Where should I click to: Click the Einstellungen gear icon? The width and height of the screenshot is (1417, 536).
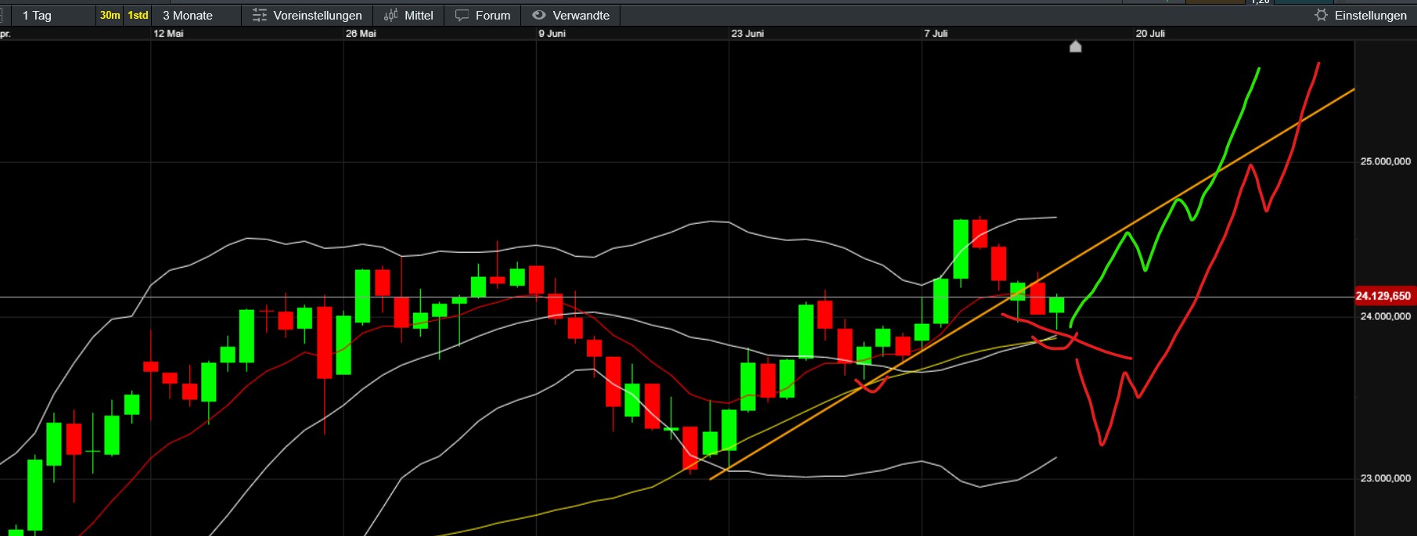(1322, 16)
